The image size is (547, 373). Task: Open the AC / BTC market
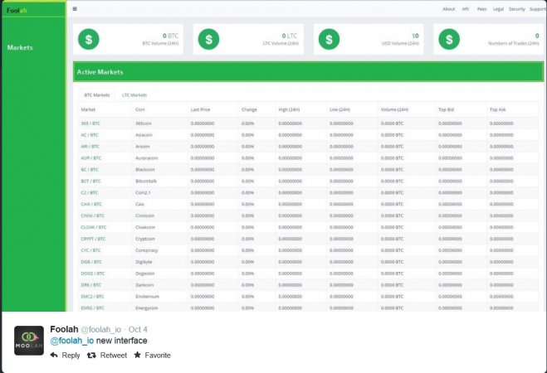tap(90, 135)
